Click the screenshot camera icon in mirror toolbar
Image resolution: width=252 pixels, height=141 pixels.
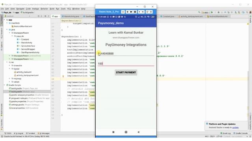click(x=135, y=12)
